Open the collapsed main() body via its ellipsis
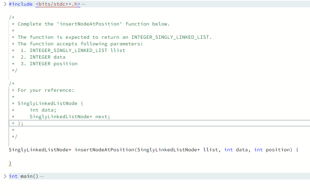 41,175
